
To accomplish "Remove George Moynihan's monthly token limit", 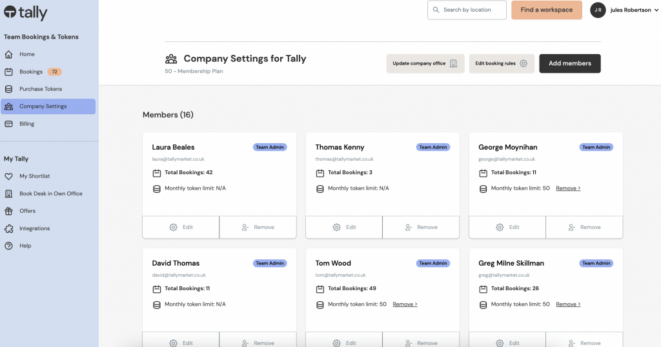I will point(568,188).
